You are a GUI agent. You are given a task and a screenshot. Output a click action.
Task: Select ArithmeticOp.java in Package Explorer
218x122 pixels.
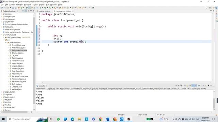(18, 48)
